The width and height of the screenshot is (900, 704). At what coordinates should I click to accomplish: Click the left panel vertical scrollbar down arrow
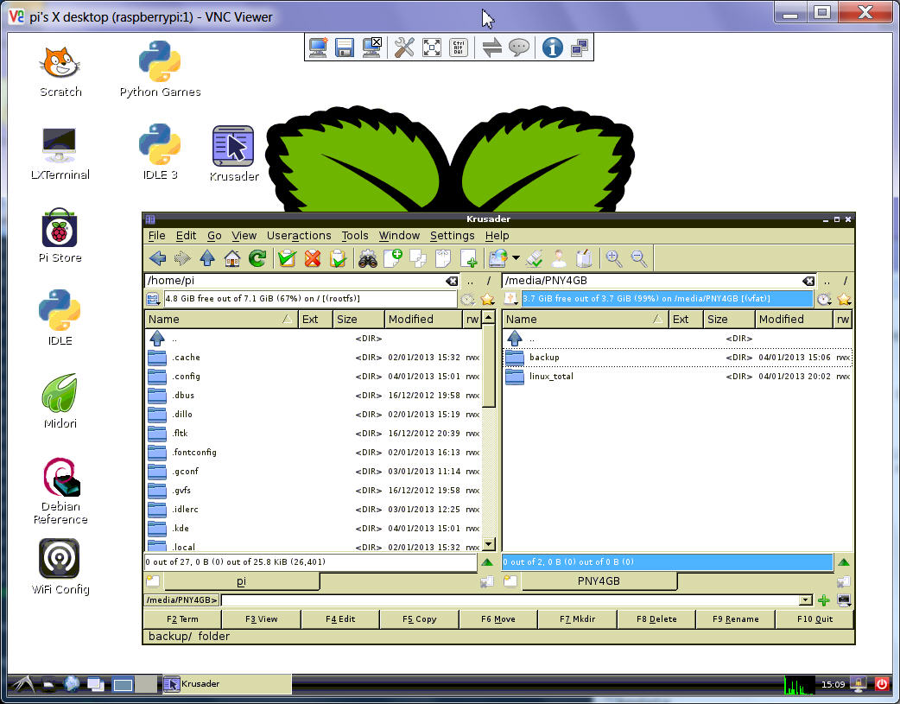[x=488, y=544]
